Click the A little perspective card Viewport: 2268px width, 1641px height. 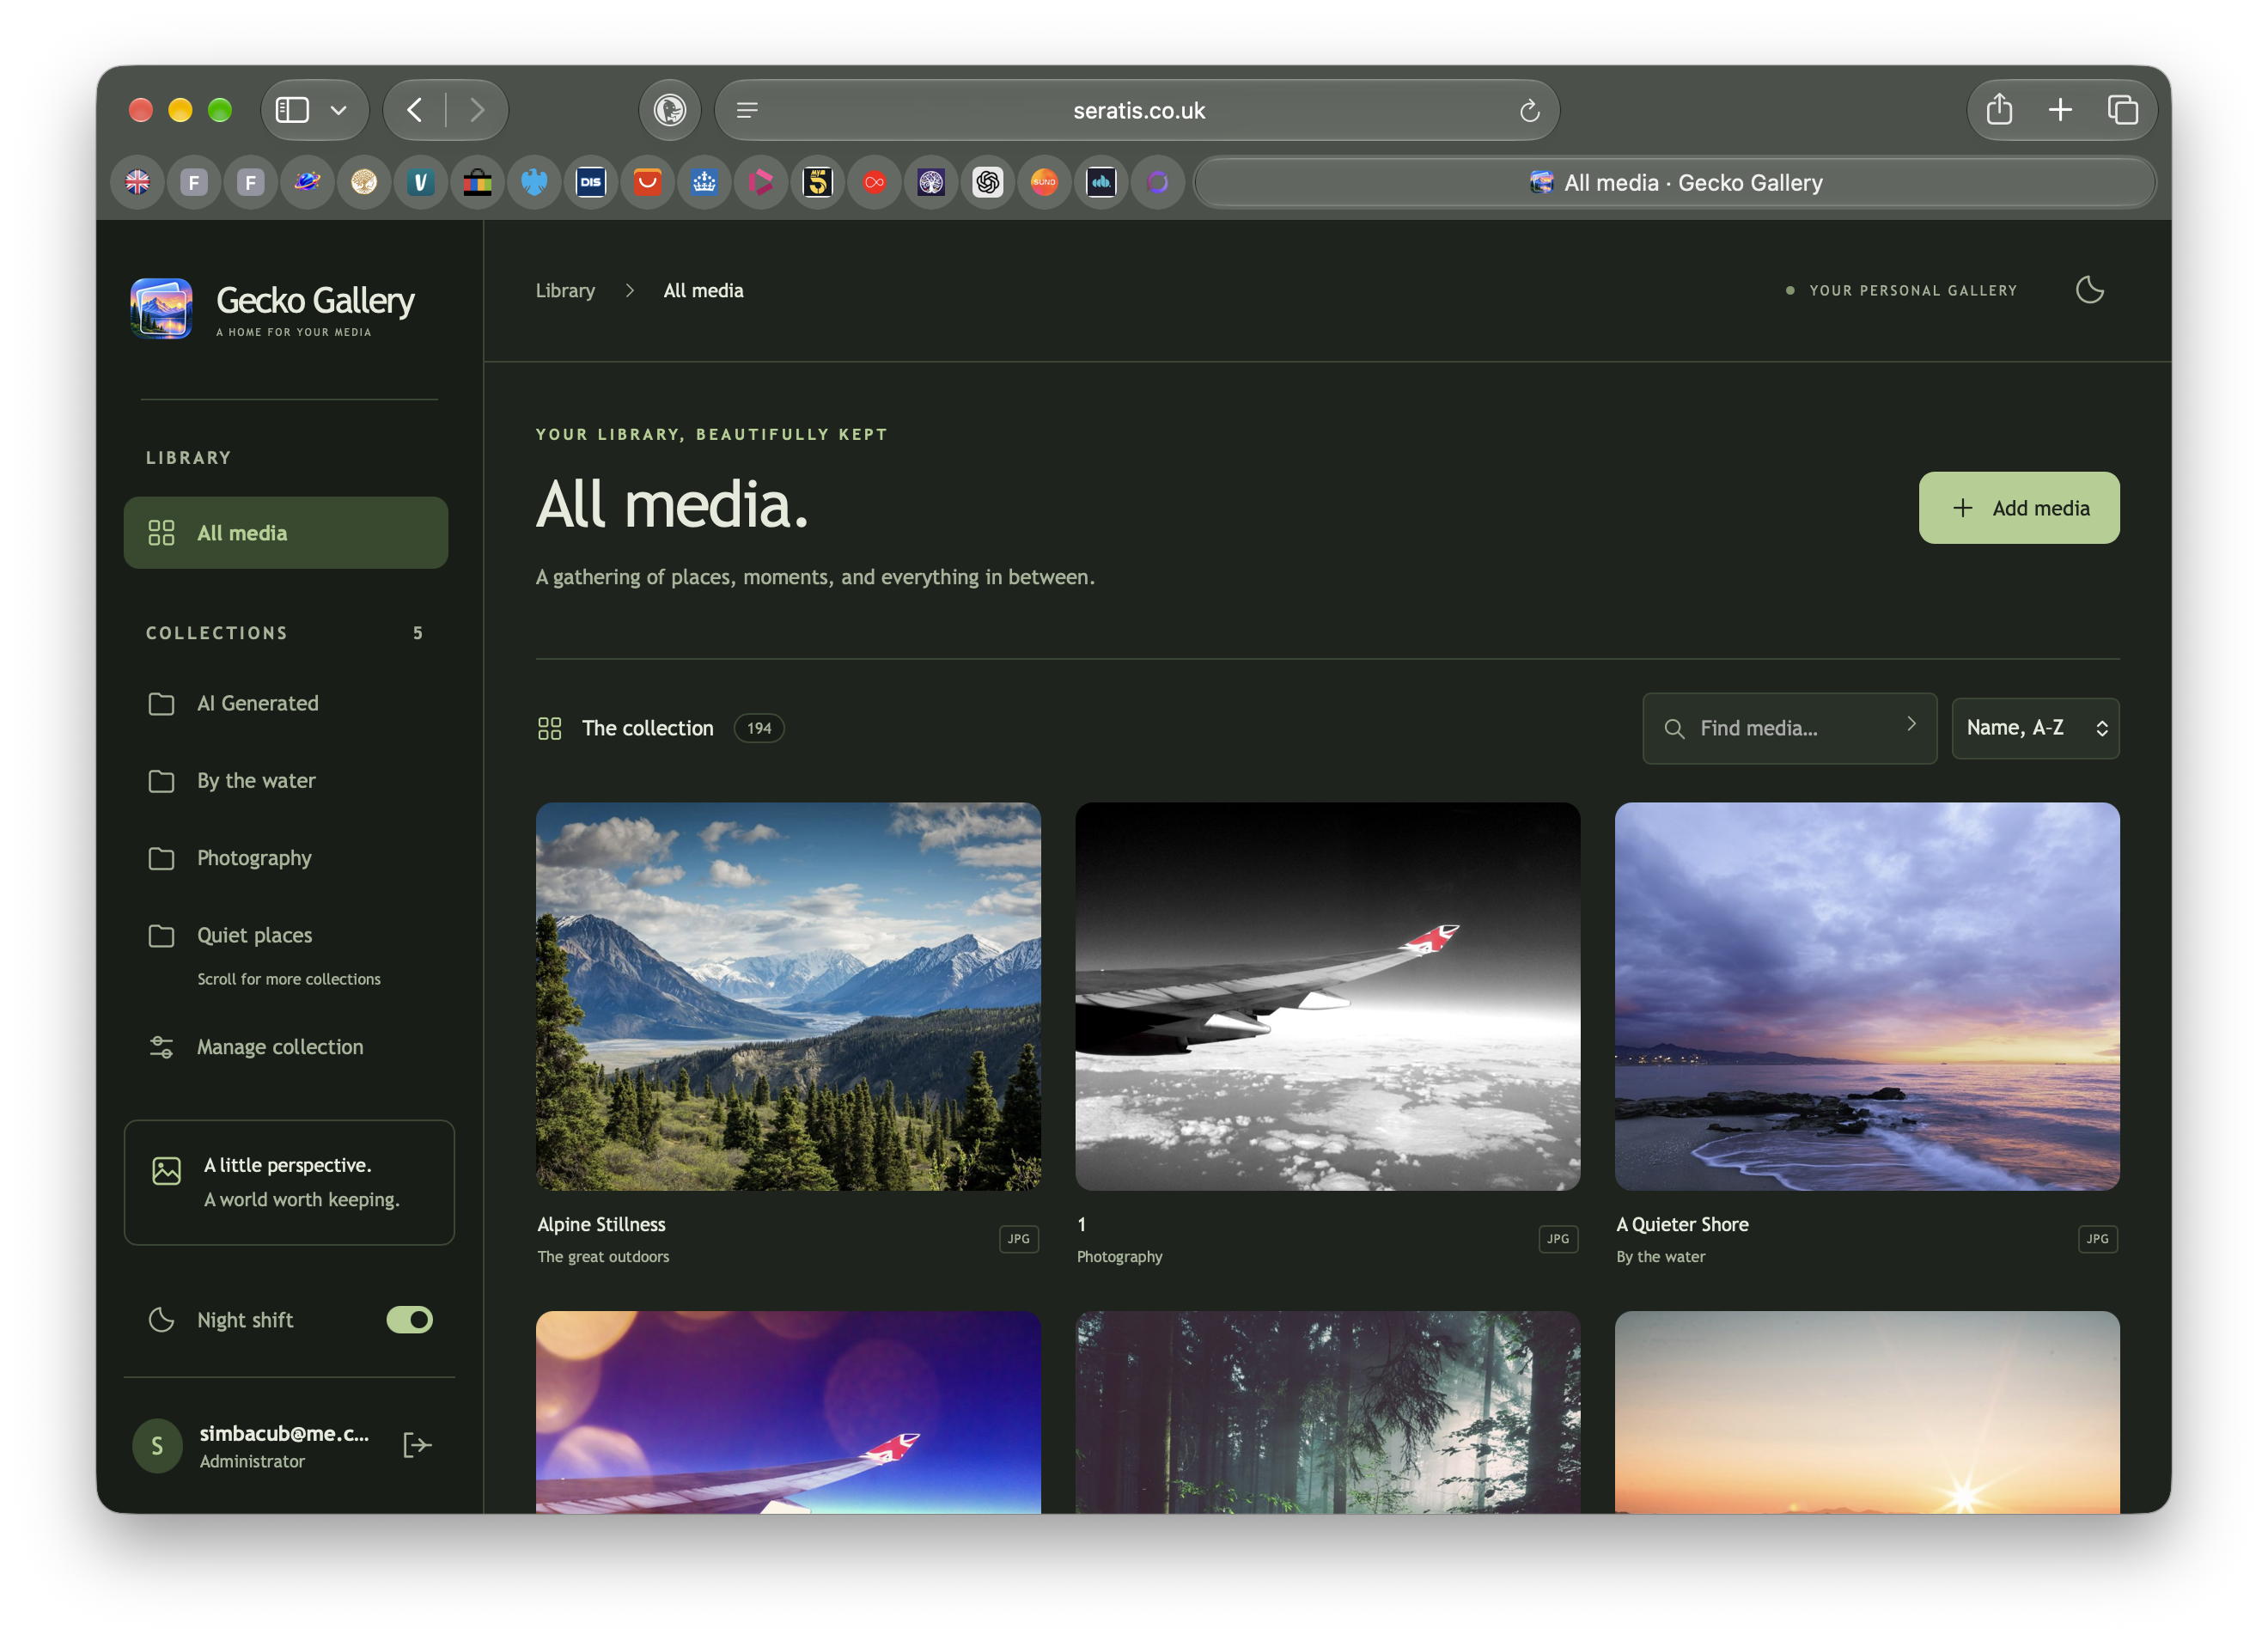289,1182
